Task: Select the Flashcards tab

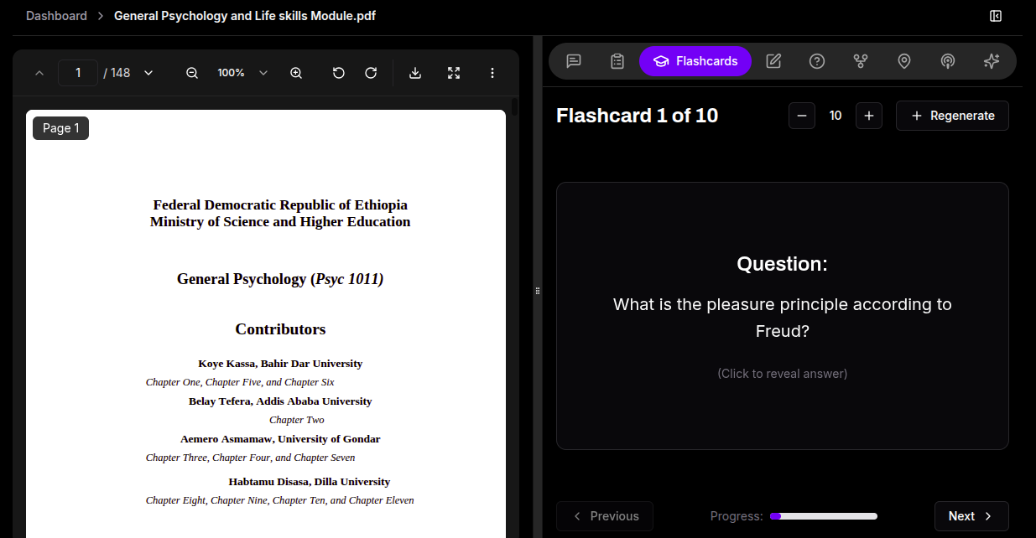Action: point(695,61)
